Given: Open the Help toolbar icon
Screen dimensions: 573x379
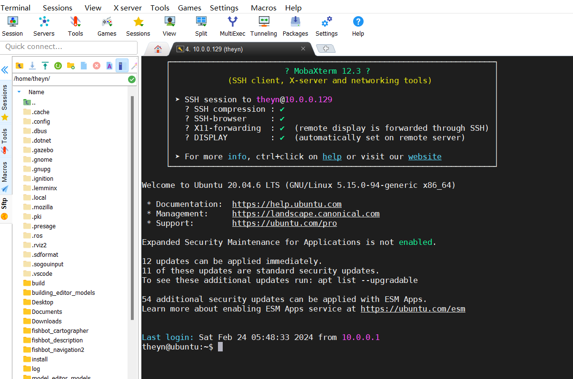Looking at the screenshot, I should pyautogui.click(x=358, y=26).
